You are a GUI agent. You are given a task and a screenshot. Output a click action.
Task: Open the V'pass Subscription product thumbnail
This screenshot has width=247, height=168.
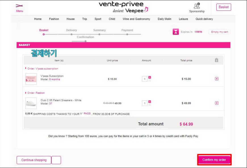tap(31, 79)
